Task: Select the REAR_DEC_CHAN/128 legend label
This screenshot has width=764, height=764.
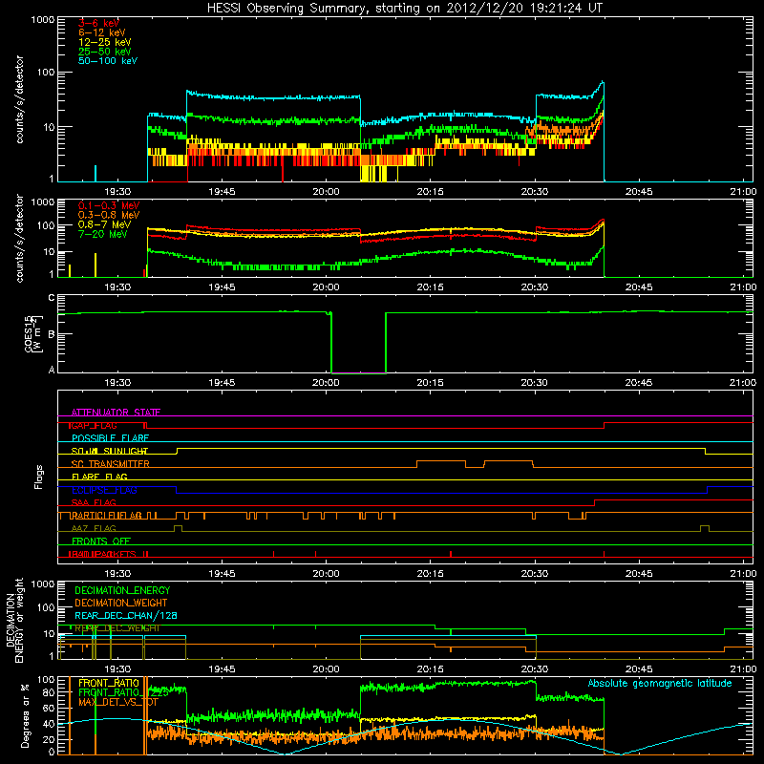Action: tap(126, 616)
